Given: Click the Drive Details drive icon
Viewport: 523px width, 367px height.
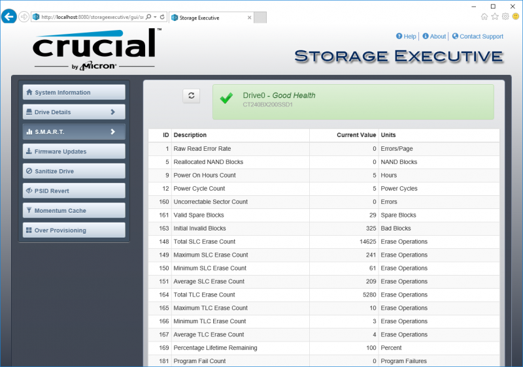Looking at the screenshot, I should 29,112.
